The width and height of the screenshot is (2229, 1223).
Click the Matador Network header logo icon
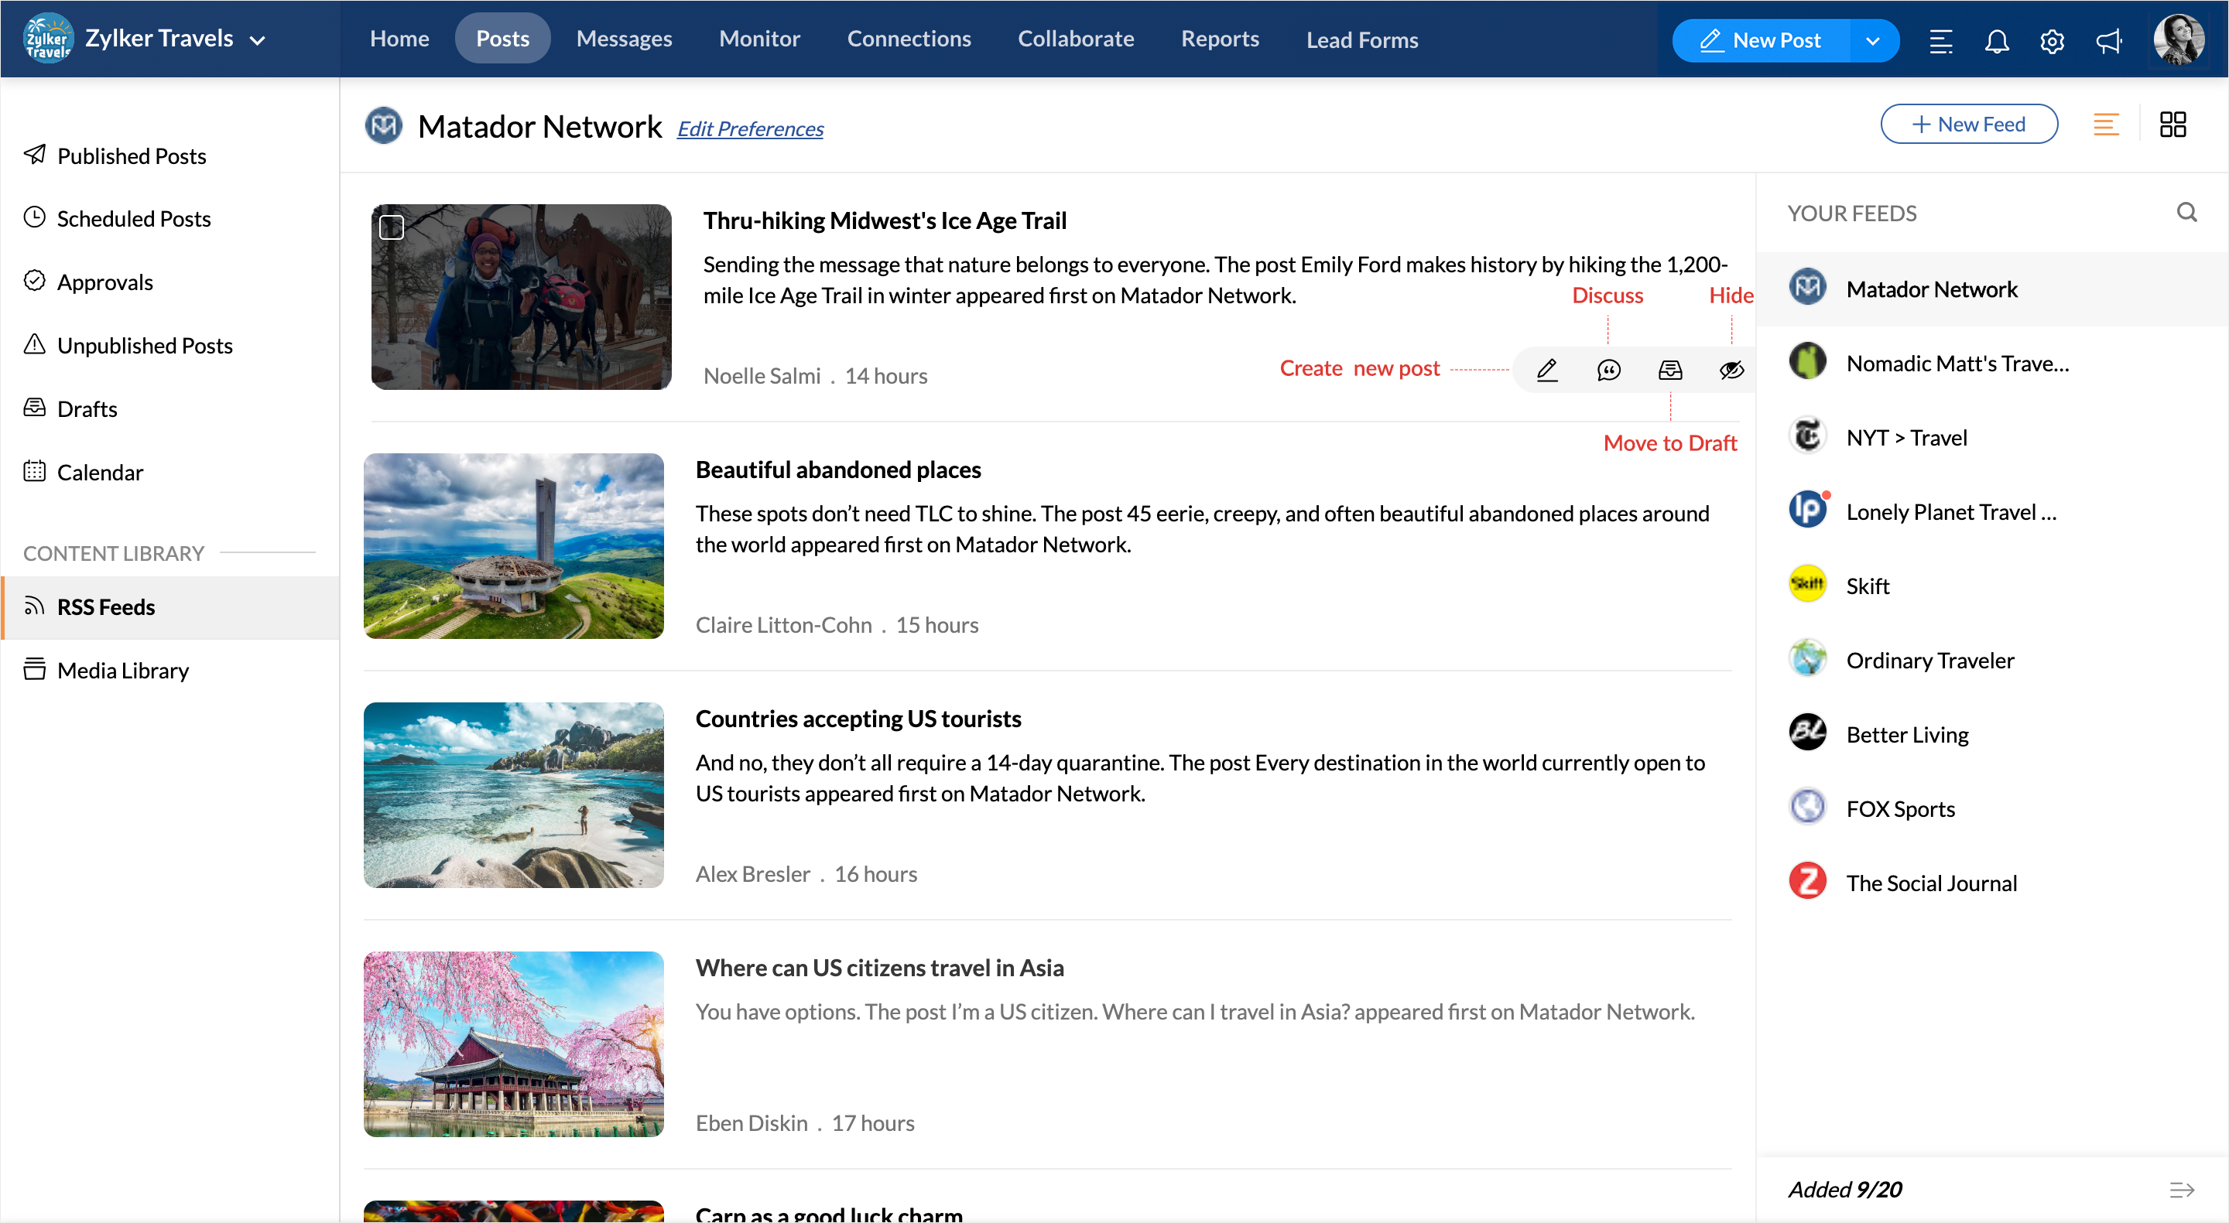[x=383, y=125]
